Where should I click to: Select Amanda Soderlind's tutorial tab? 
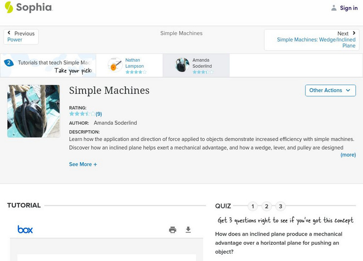tap(201, 65)
